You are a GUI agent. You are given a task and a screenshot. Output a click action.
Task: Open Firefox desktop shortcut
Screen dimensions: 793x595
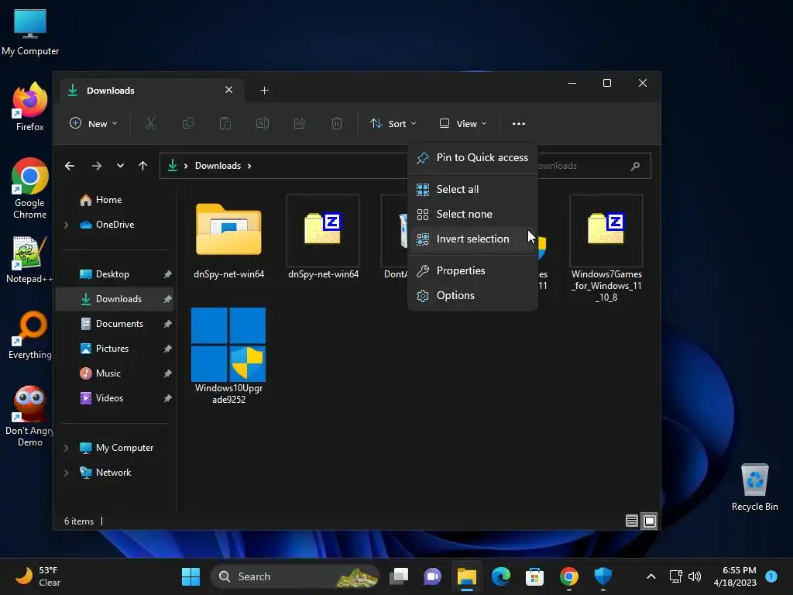point(30,107)
